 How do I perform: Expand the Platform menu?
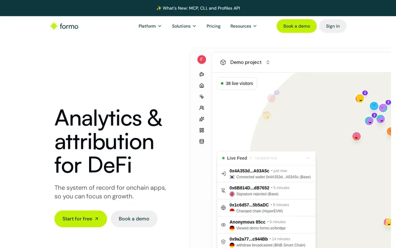tap(150, 26)
